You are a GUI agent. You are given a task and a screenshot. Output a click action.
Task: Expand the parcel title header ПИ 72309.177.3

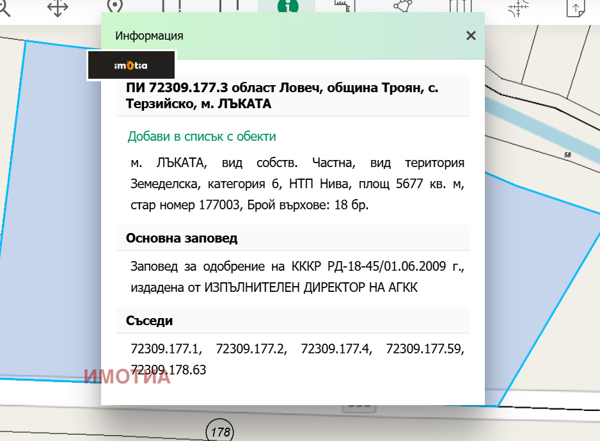(293, 95)
